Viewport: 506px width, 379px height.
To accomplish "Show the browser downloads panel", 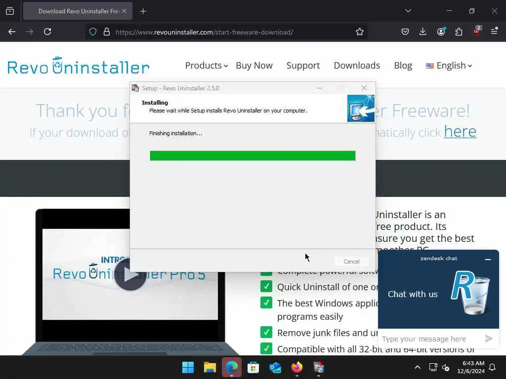I will coord(423,32).
